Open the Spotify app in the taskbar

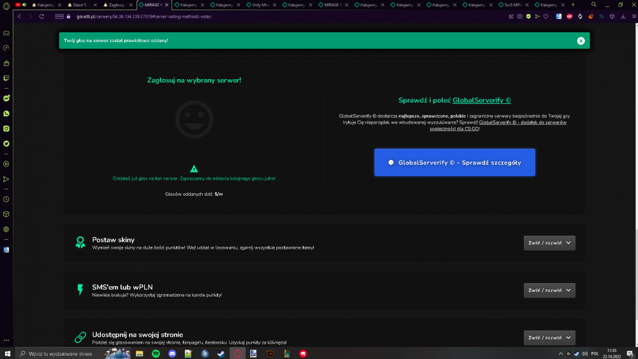(x=156, y=354)
